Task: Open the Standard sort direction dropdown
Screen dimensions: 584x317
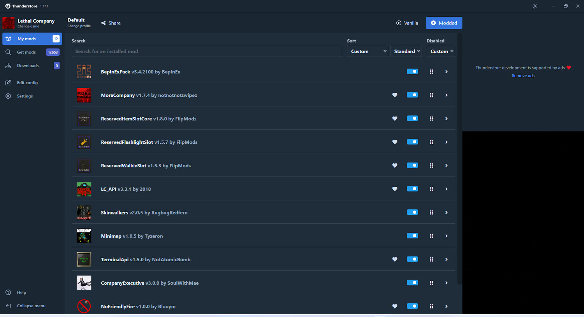Action: [x=406, y=51]
